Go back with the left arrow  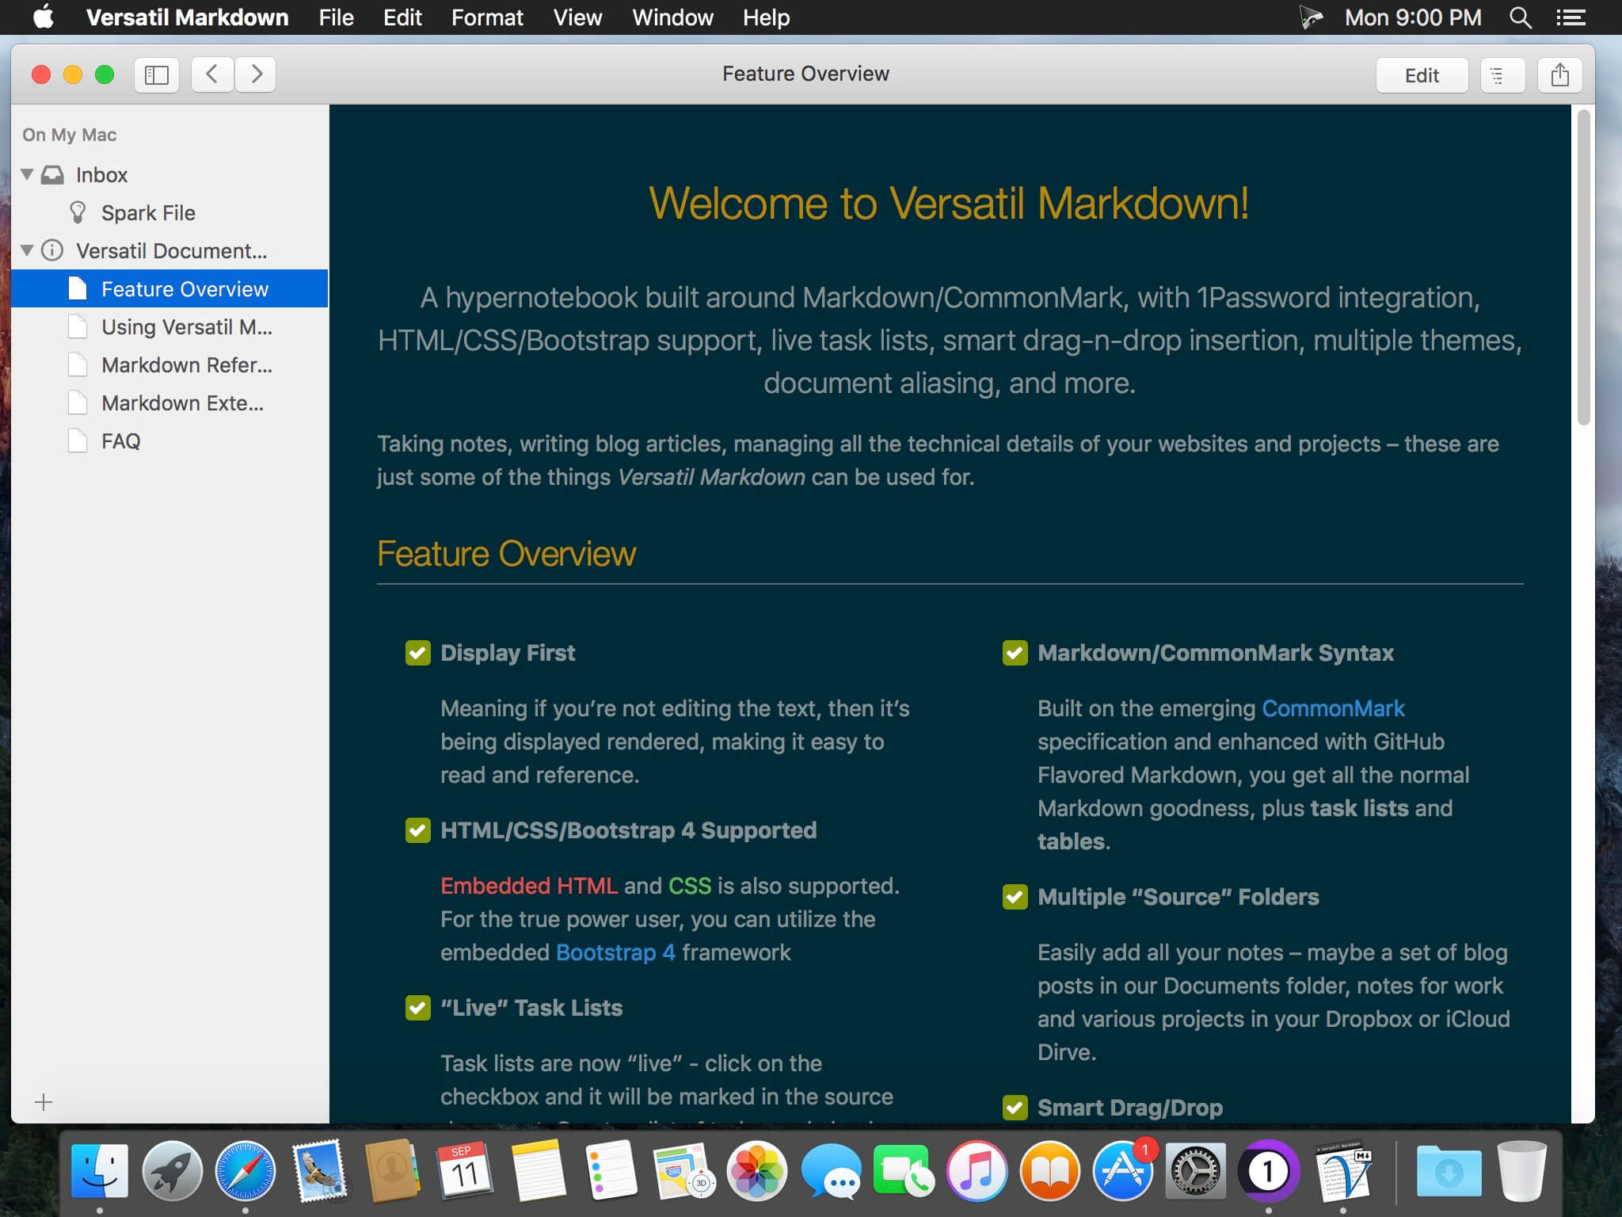click(x=212, y=74)
